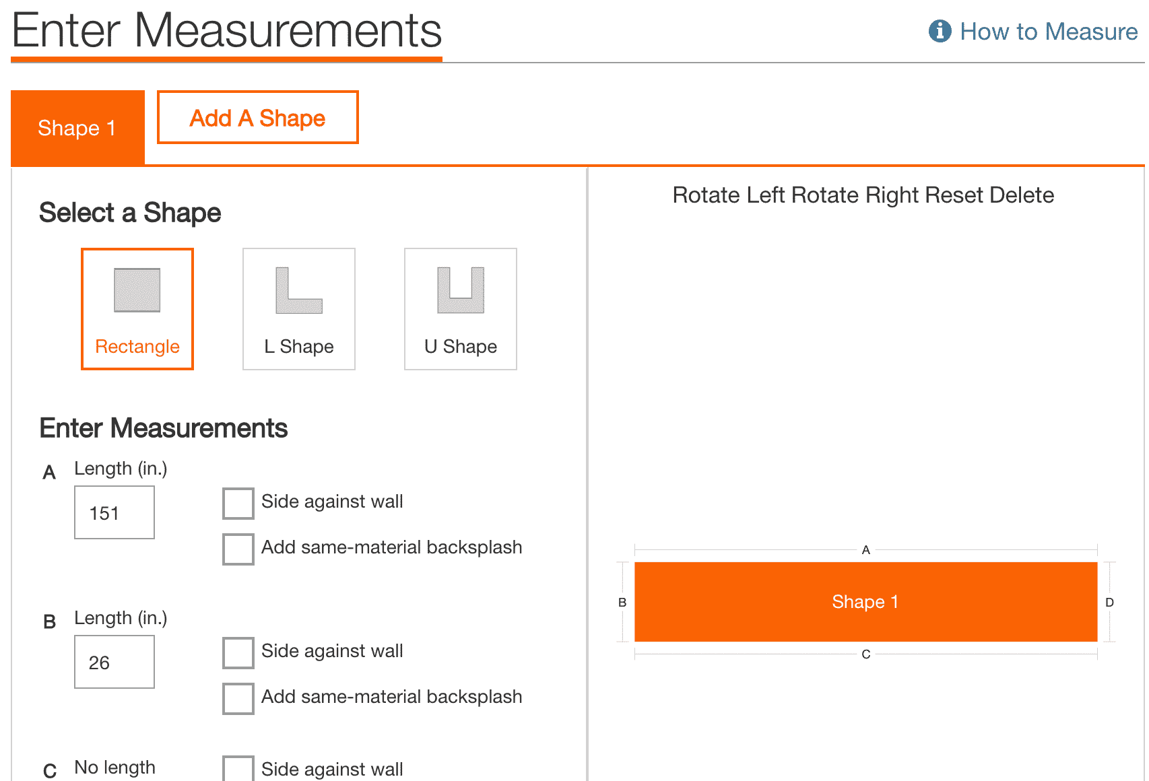Open the How to Measure link
This screenshot has width=1149, height=781.
pyautogui.click(x=1048, y=32)
